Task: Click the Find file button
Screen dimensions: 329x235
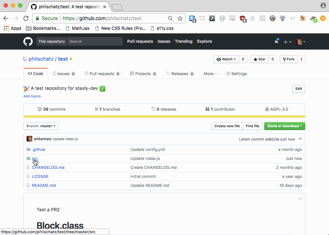Action: click(x=252, y=126)
